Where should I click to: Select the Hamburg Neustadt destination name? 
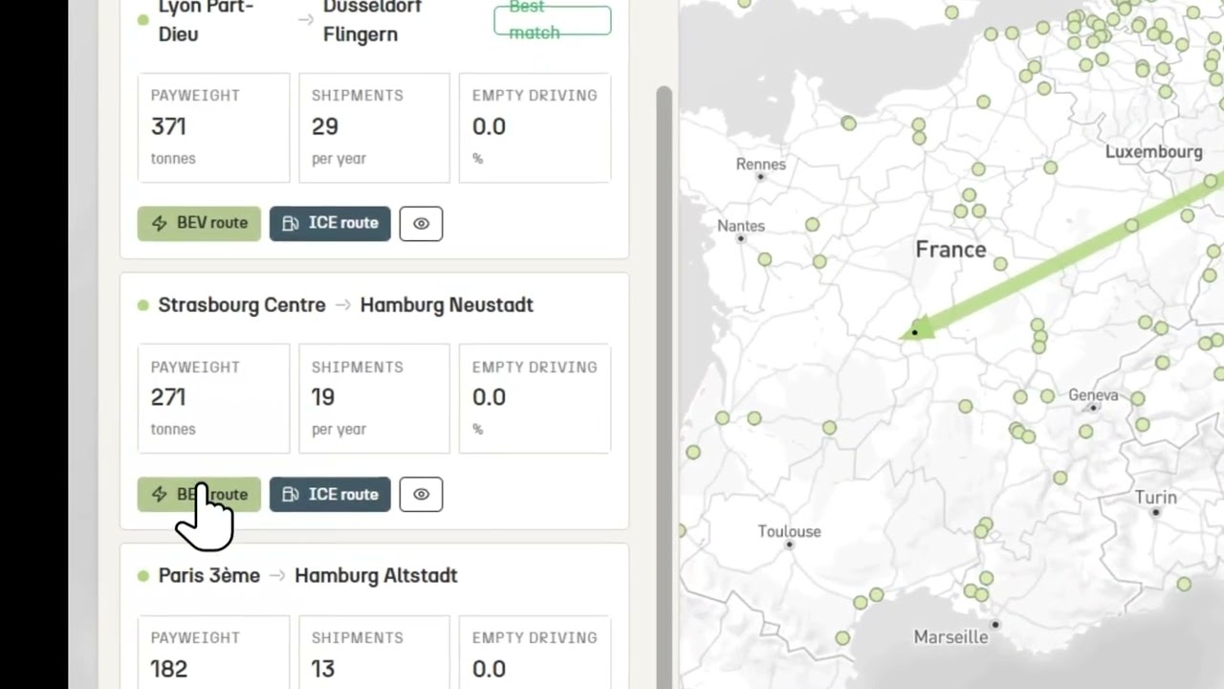447,305
